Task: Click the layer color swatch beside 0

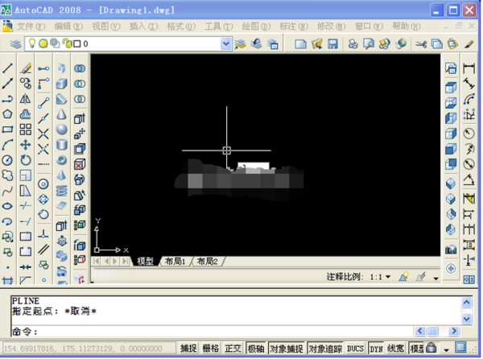Action: pos(77,44)
